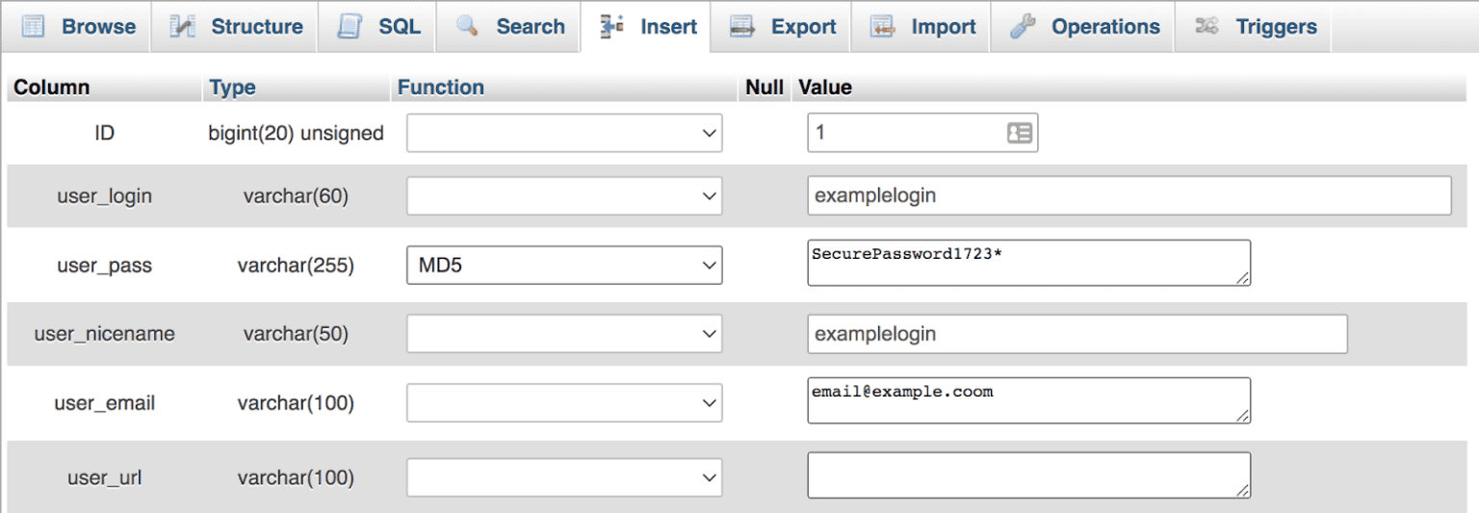This screenshot has width=1479, height=513.
Task: Open the user_url function dropdown
Action: coord(564,477)
